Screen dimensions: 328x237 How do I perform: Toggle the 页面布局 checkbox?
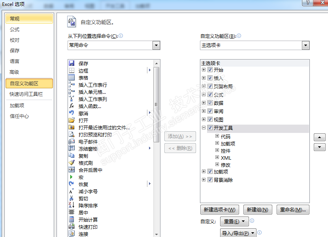pos(210,86)
